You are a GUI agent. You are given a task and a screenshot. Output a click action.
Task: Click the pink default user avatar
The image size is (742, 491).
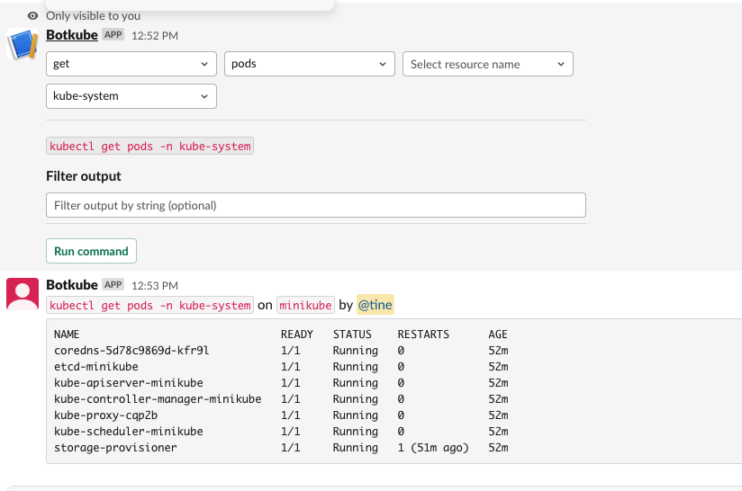[x=23, y=294]
